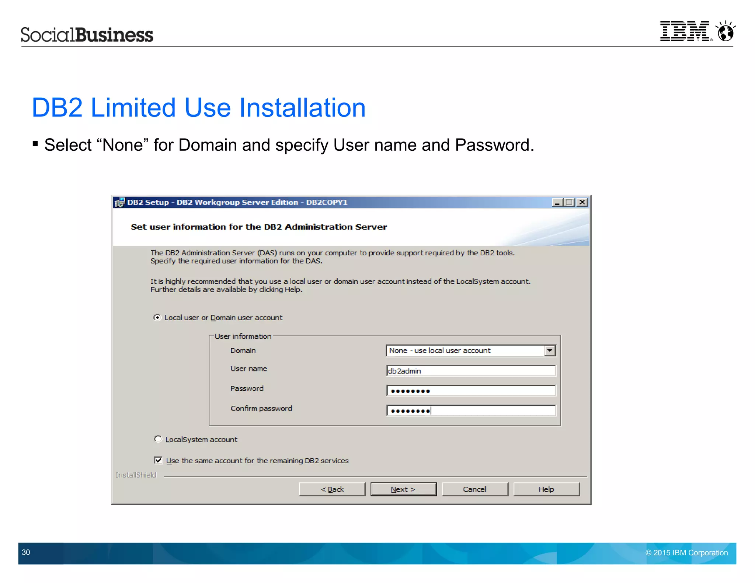
Task: Click the User name field with db2admin
Action: 471,371
